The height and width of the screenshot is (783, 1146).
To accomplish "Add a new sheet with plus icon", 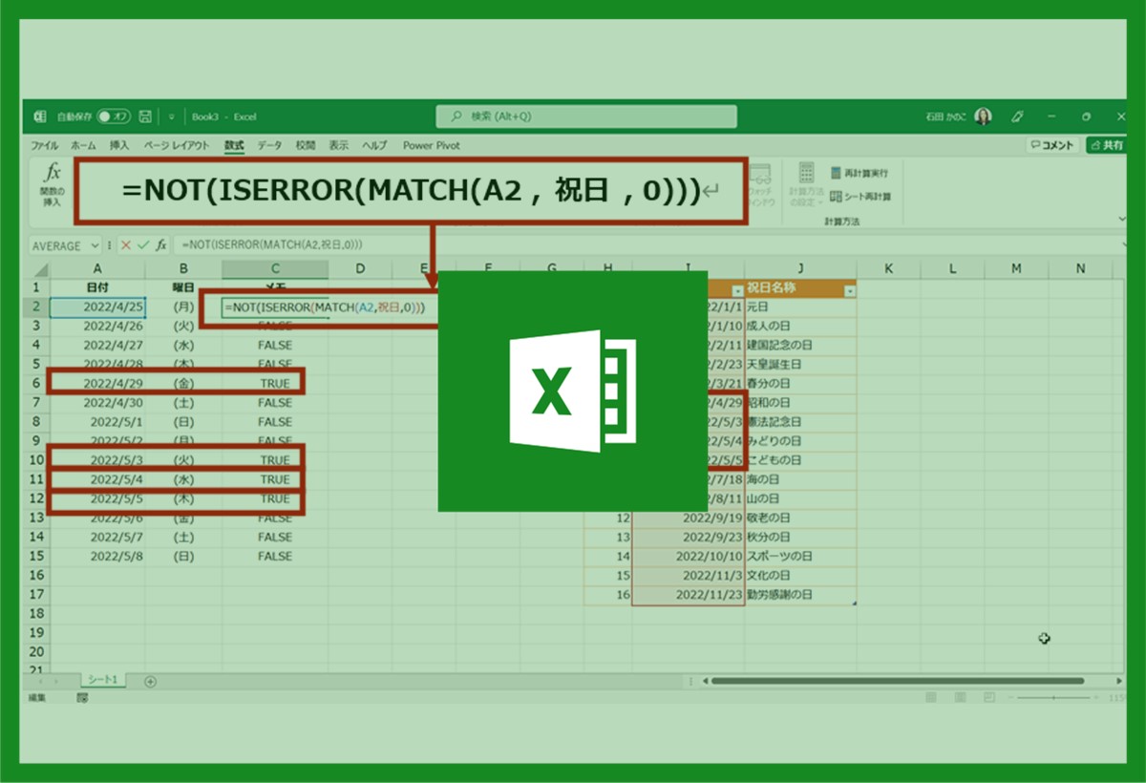I will (150, 681).
